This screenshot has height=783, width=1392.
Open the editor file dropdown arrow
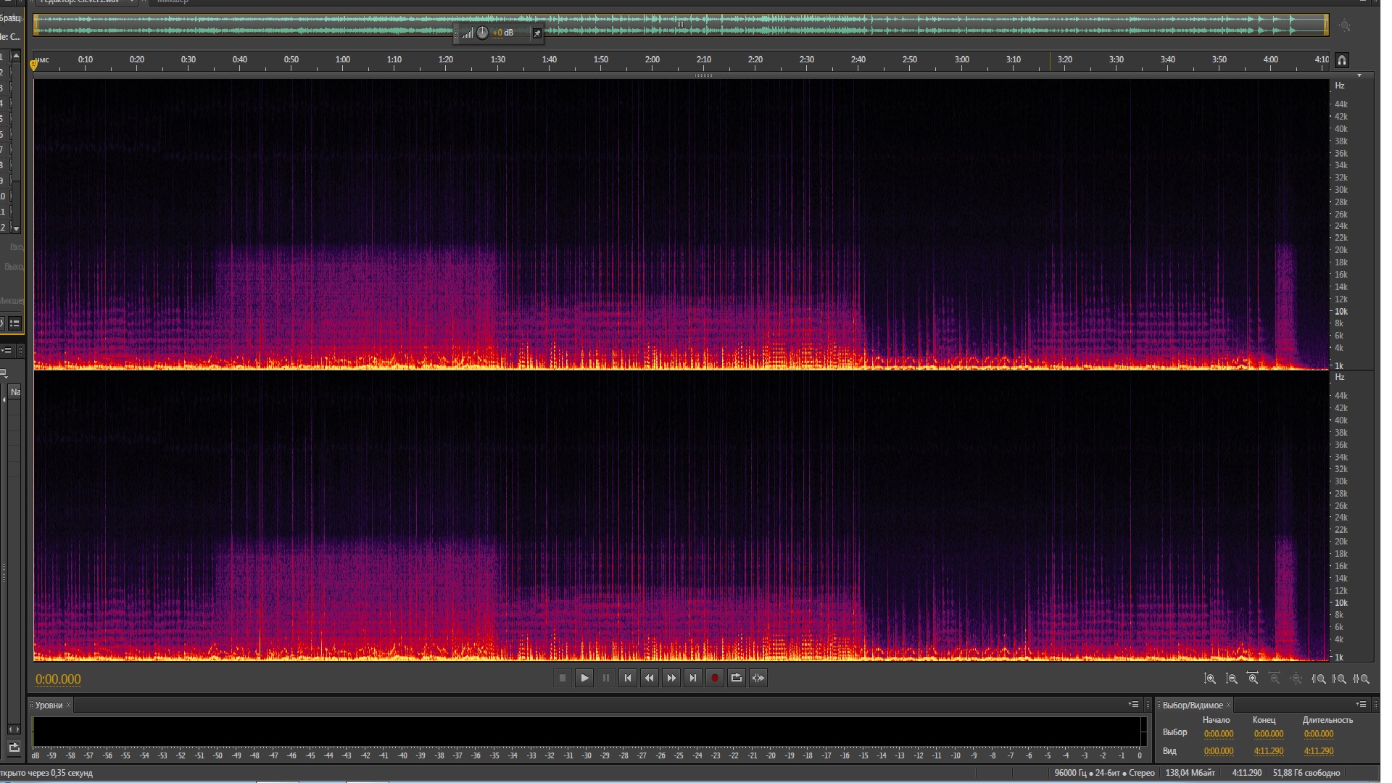[x=133, y=1]
